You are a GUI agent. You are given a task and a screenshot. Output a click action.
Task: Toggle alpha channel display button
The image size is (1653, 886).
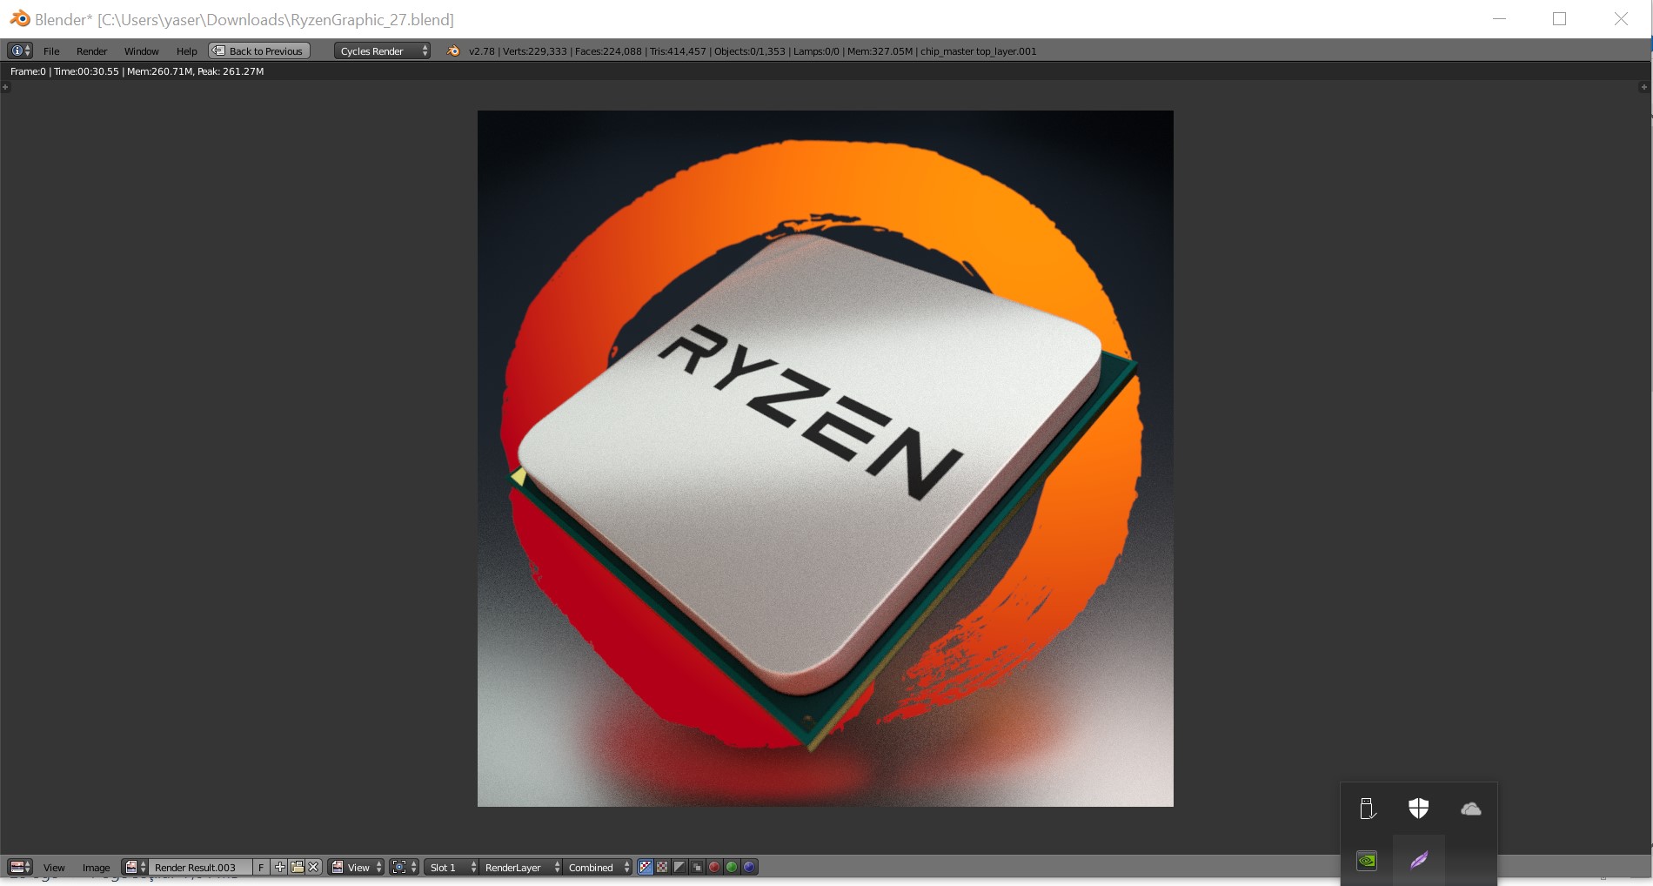pyautogui.click(x=679, y=867)
